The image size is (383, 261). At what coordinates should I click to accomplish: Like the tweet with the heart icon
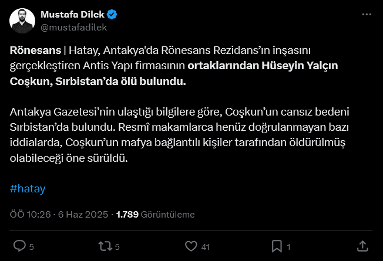[x=191, y=246]
